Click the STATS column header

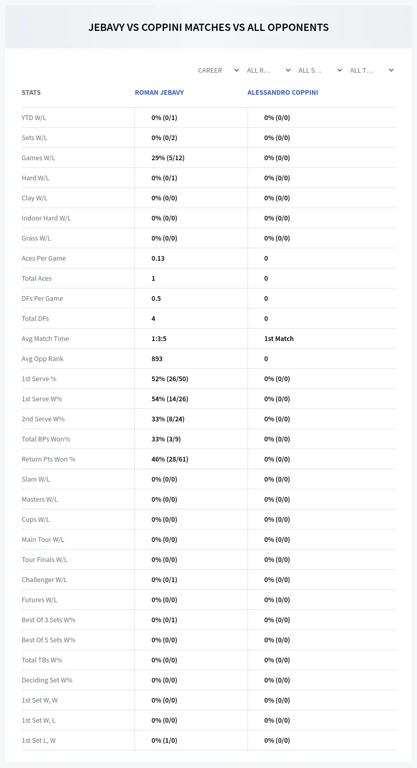pos(31,93)
